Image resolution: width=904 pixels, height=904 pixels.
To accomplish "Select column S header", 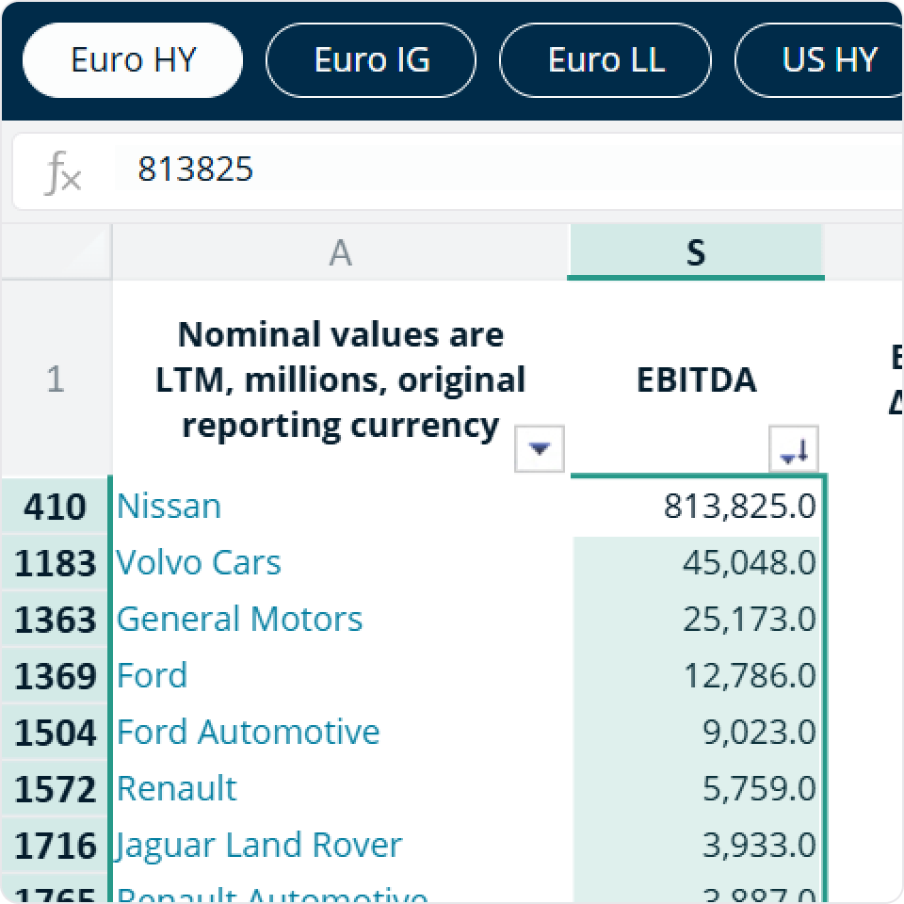I will point(695,252).
